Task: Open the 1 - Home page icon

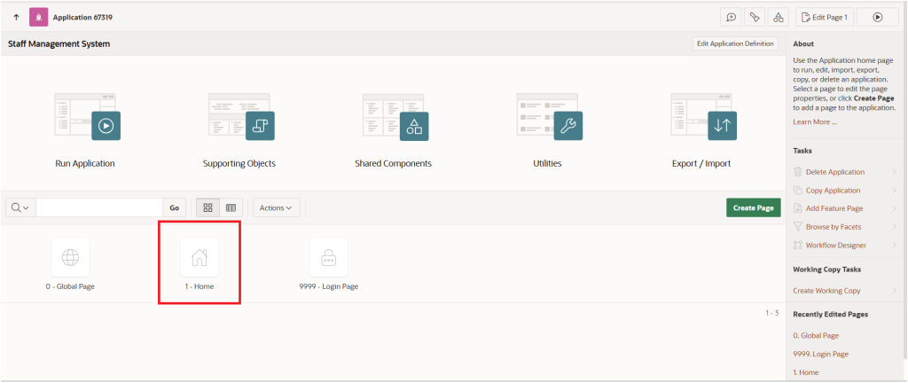Action: tap(200, 257)
